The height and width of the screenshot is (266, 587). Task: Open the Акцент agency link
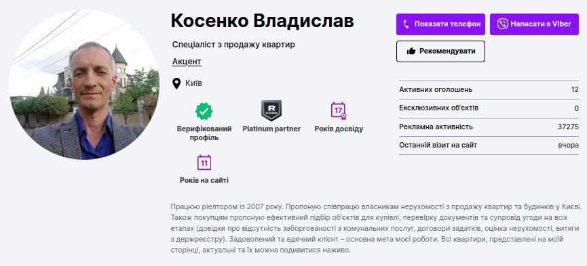[187, 62]
